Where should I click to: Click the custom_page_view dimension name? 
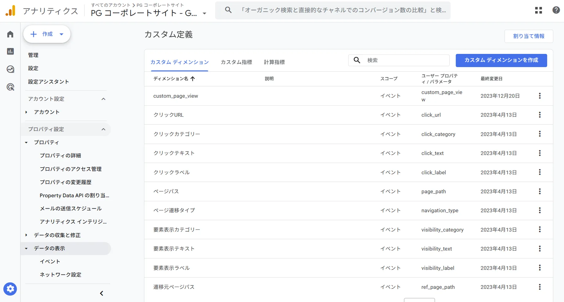pos(176,96)
